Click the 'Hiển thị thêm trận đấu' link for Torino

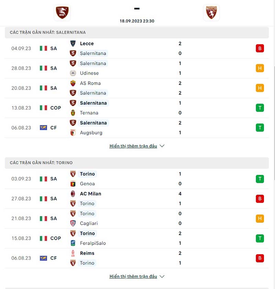(x=133, y=276)
